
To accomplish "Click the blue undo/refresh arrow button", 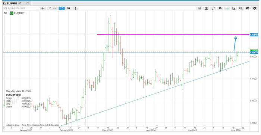I will [62, 8].
